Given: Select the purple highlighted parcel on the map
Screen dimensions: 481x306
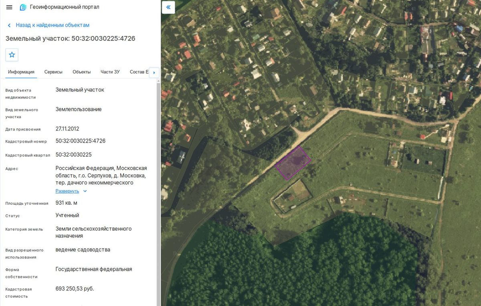Looking at the screenshot, I should (x=293, y=163).
